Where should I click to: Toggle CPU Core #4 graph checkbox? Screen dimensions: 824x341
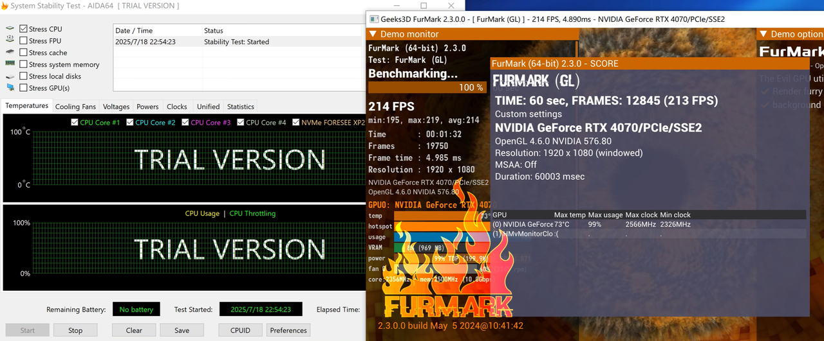point(241,122)
